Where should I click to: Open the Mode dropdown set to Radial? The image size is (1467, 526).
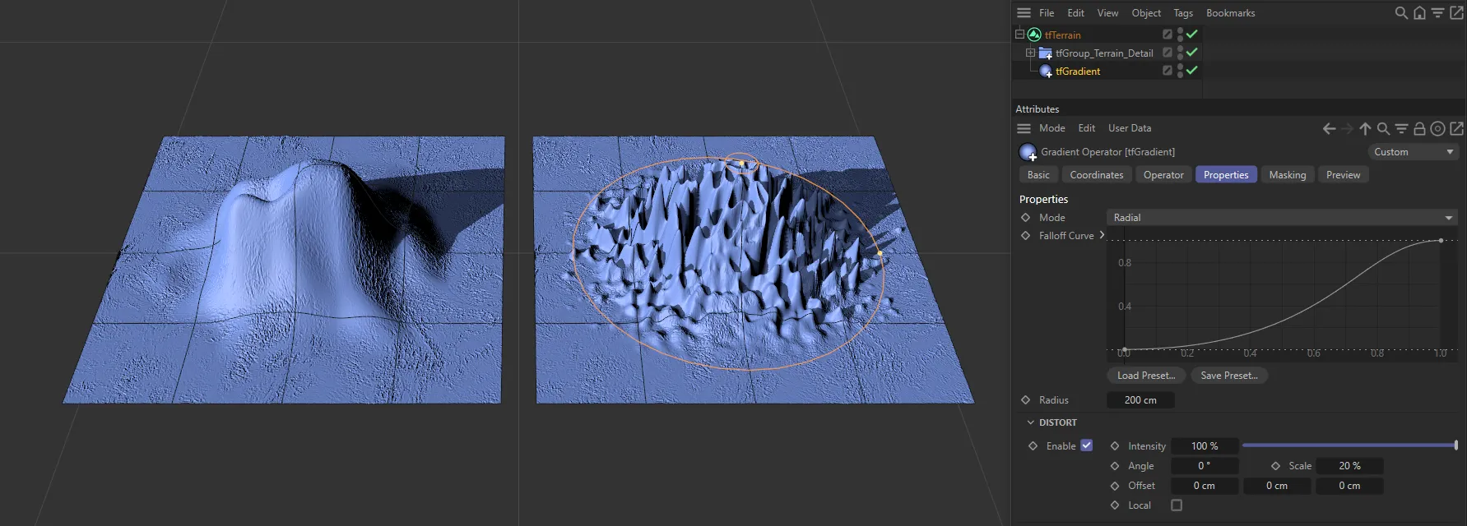click(1282, 218)
